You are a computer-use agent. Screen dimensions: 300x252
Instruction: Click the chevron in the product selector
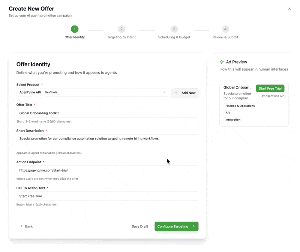[164, 92]
